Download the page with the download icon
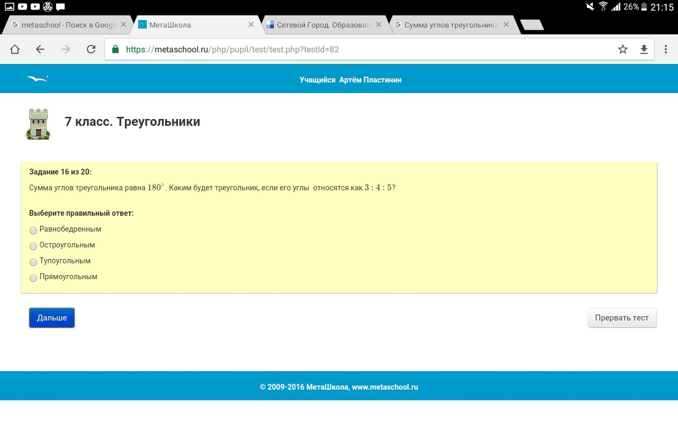Image resolution: width=678 pixels, height=423 pixels. (644, 49)
